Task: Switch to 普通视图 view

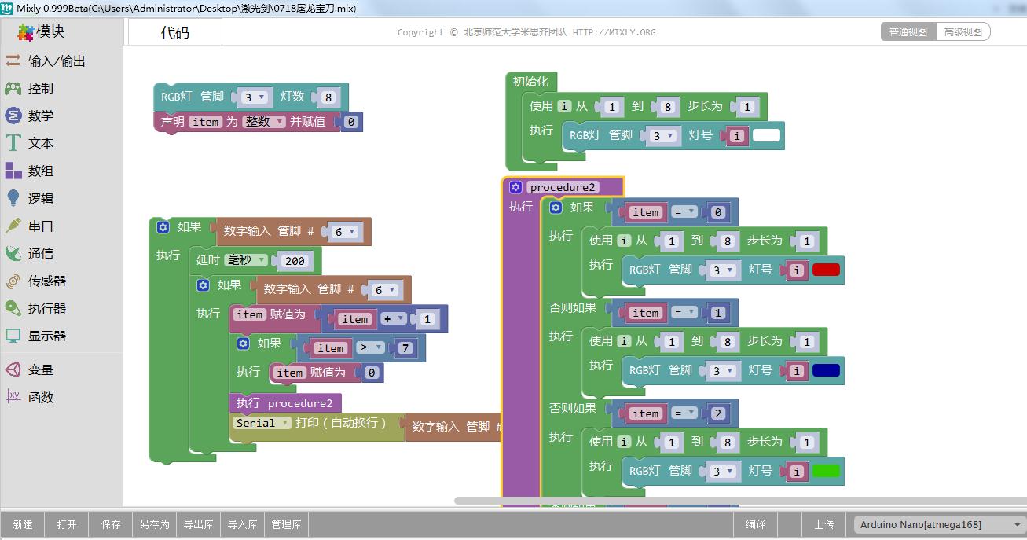Action: [908, 31]
